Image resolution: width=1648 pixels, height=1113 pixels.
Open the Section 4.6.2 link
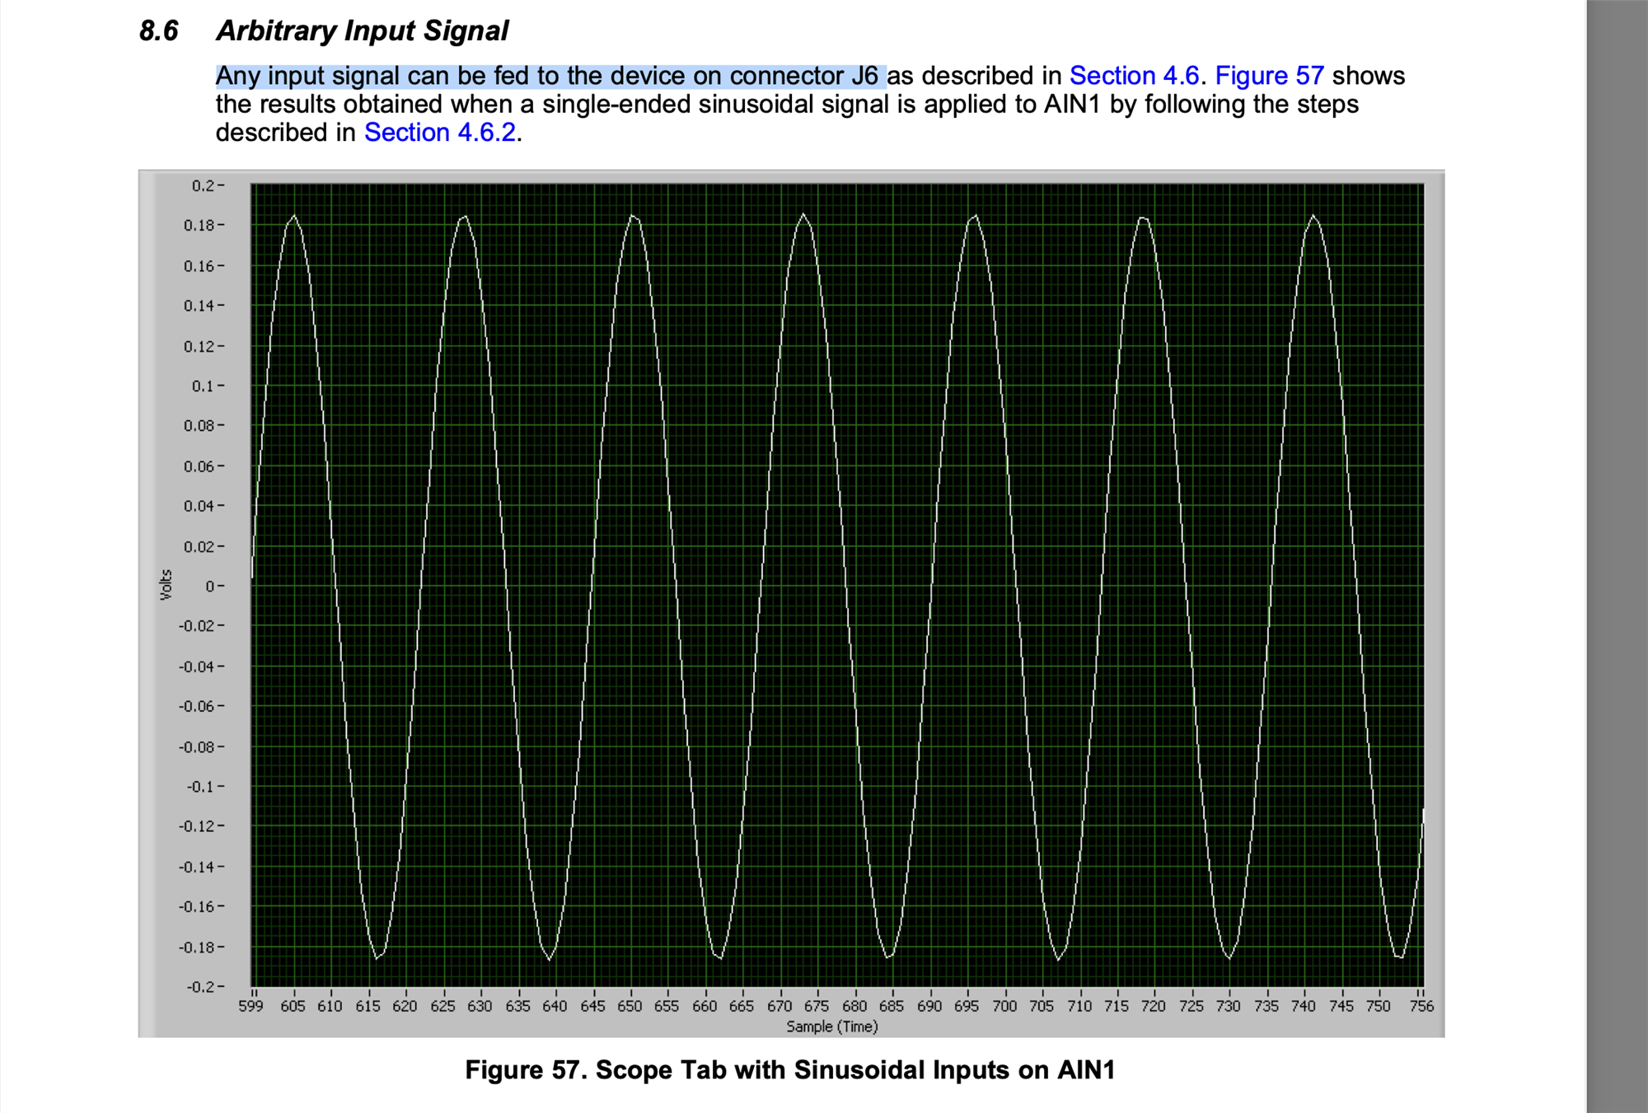pos(440,133)
